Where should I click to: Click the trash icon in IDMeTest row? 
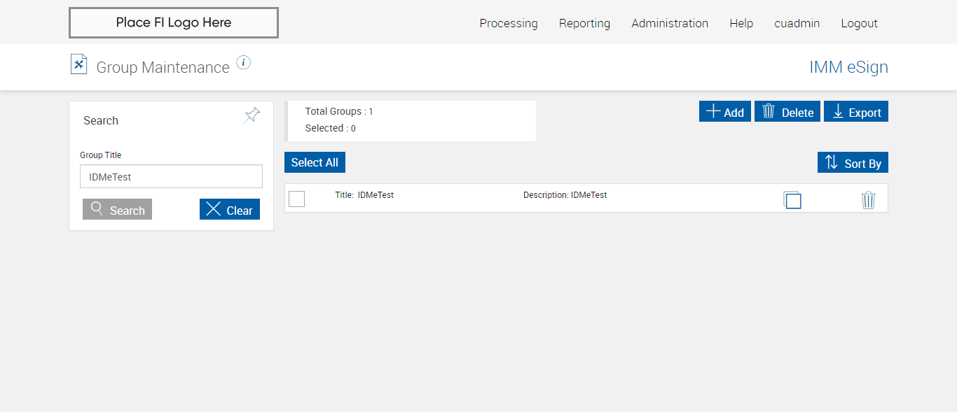click(x=868, y=200)
